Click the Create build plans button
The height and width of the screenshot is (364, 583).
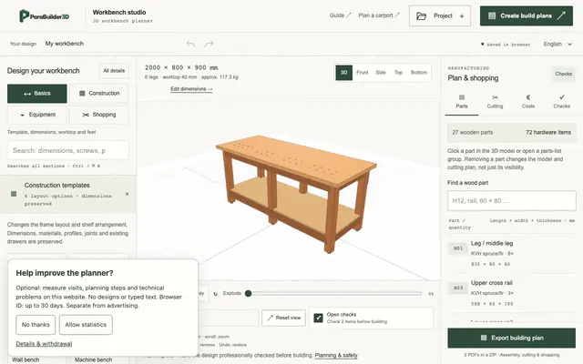[x=527, y=15]
